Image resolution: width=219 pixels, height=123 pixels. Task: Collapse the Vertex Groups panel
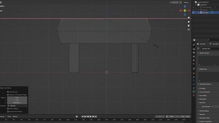pyautogui.click(x=198, y=53)
